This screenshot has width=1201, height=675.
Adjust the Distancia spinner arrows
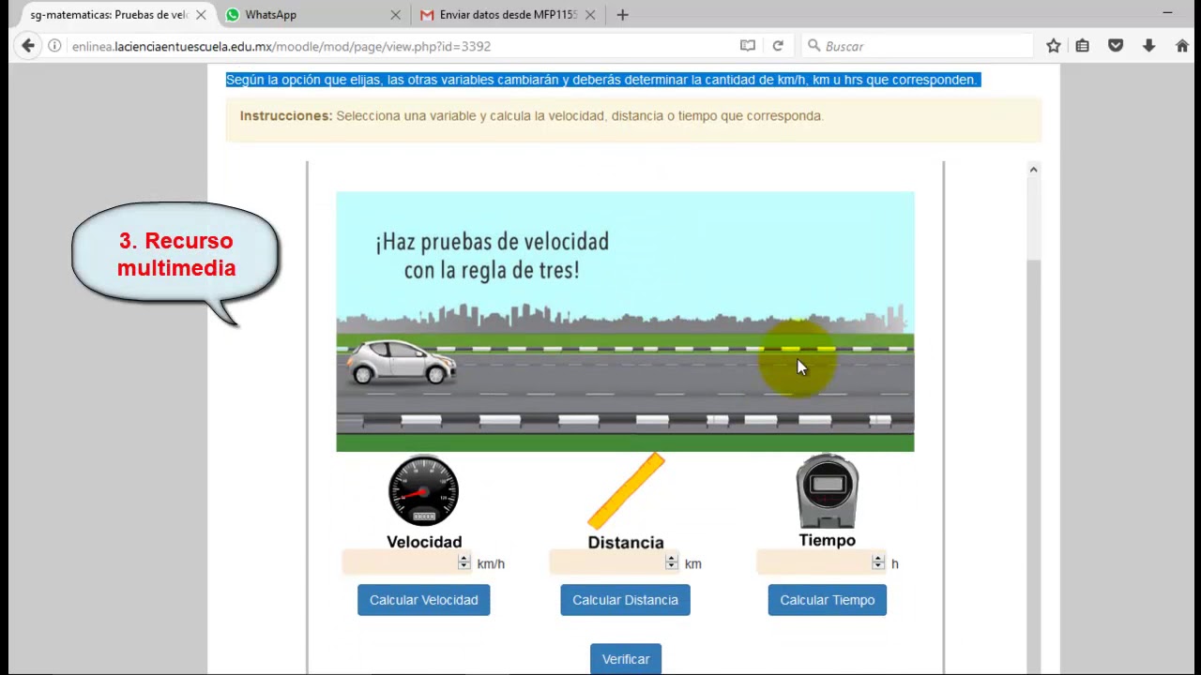pyautogui.click(x=671, y=562)
